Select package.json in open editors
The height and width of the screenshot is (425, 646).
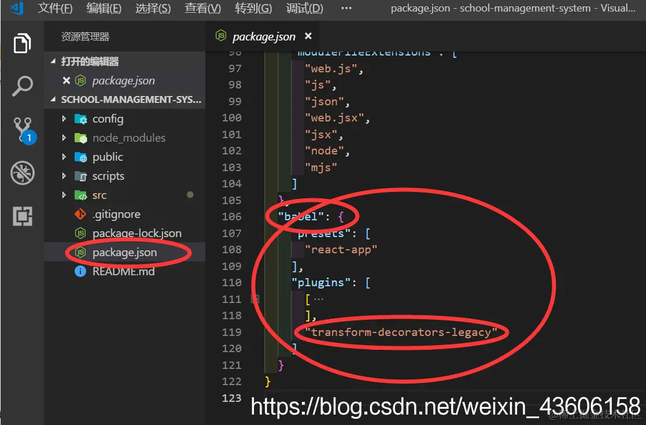(124, 81)
